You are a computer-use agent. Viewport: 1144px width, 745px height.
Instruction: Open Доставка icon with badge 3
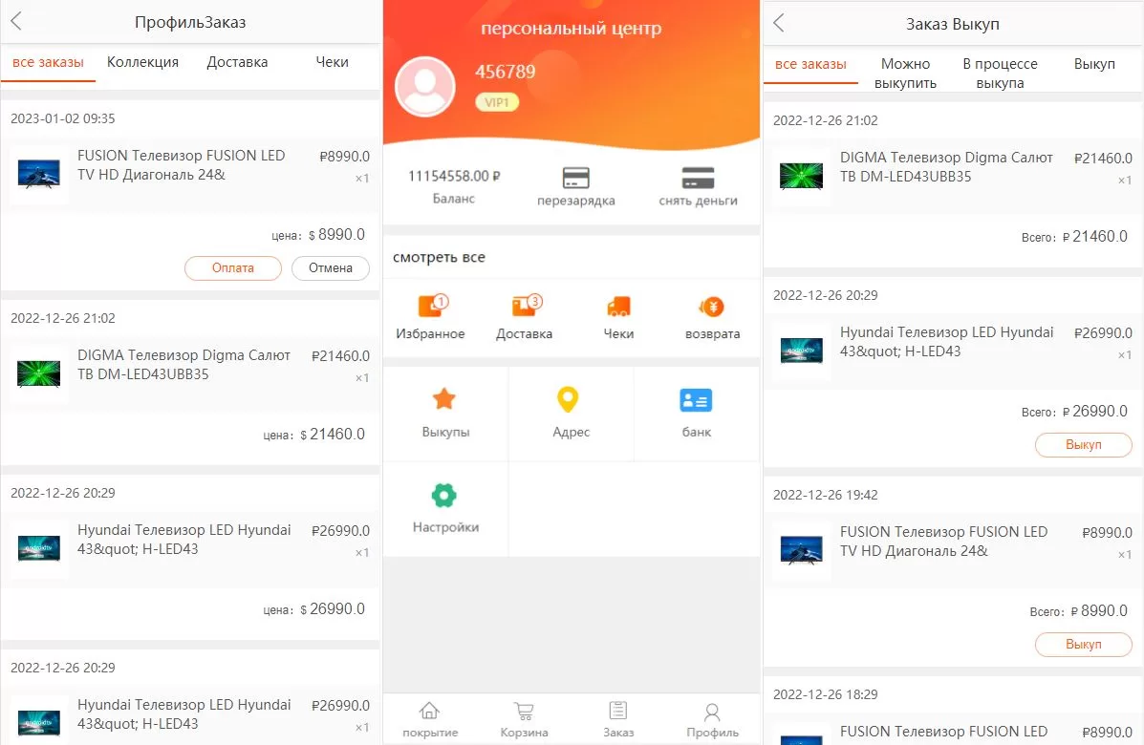click(526, 306)
